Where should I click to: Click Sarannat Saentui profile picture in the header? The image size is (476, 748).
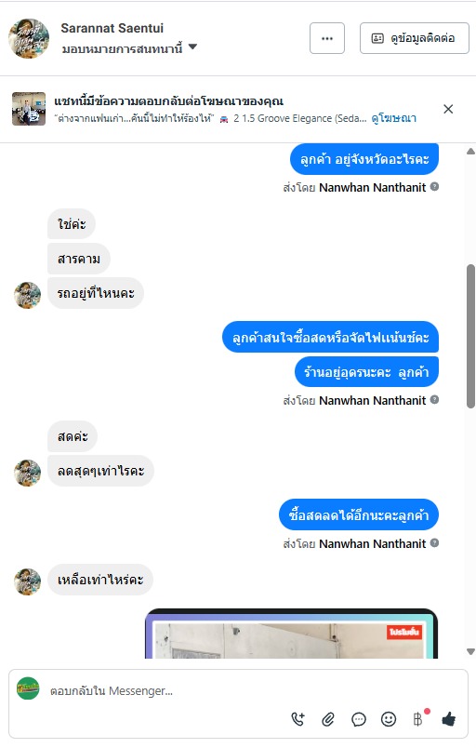coord(29,38)
